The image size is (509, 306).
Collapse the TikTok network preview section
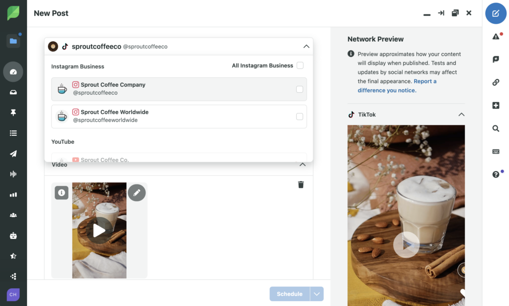[x=461, y=115]
